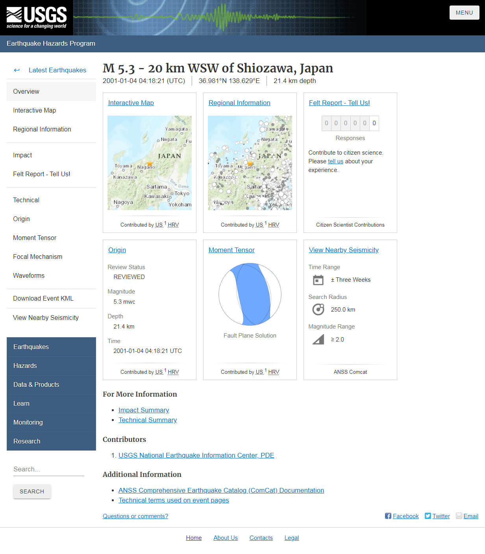Click Earthquake Hazards Program header text

51,43
